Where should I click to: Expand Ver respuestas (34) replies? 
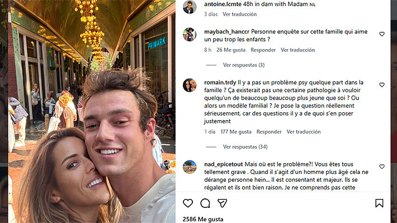click(245, 147)
